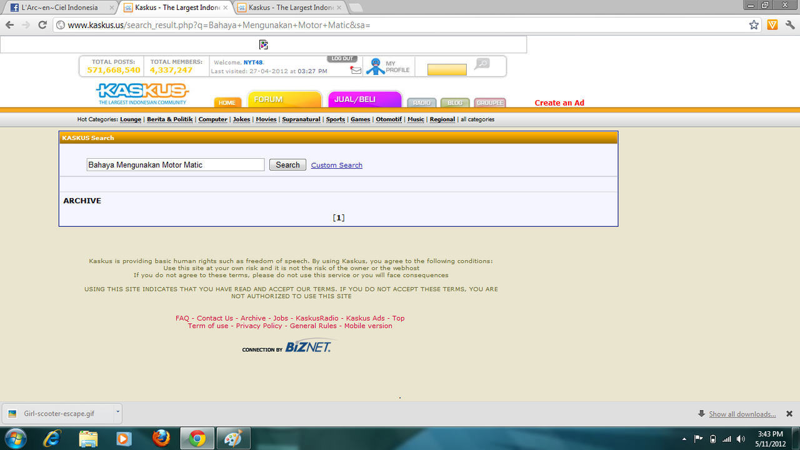
Task: Open the Mobile version footer link
Action: [x=368, y=326]
